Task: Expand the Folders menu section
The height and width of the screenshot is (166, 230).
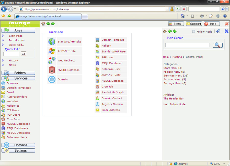Action: [18, 73]
